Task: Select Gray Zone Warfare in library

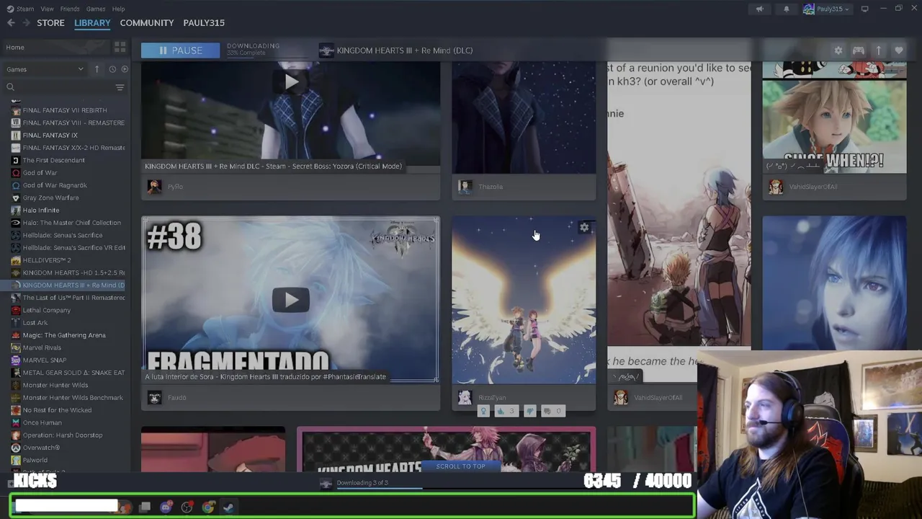Action: 50,198
